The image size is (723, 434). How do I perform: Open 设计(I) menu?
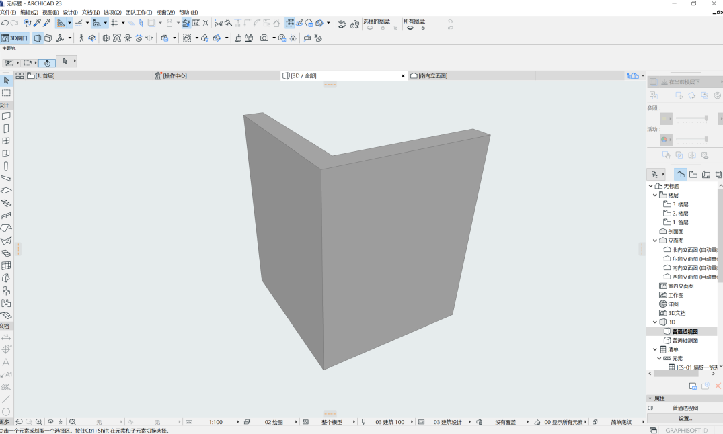click(71, 13)
